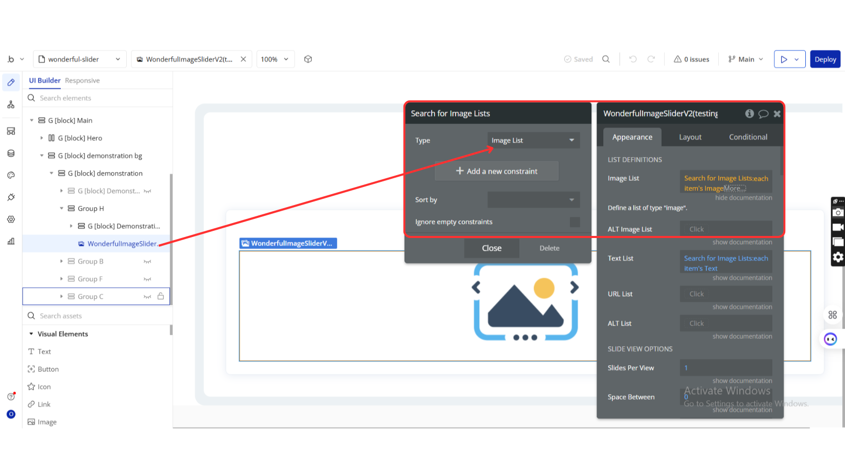Collapse the Visual Elements section
845x476 pixels.
point(31,334)
